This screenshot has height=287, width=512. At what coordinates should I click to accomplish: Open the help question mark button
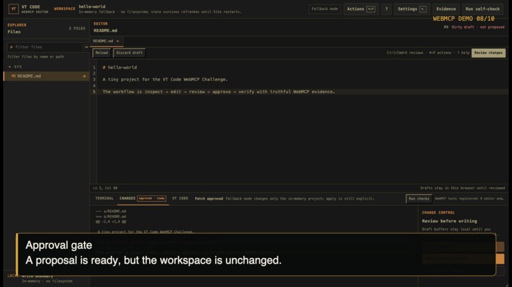[x=386, y=9]
